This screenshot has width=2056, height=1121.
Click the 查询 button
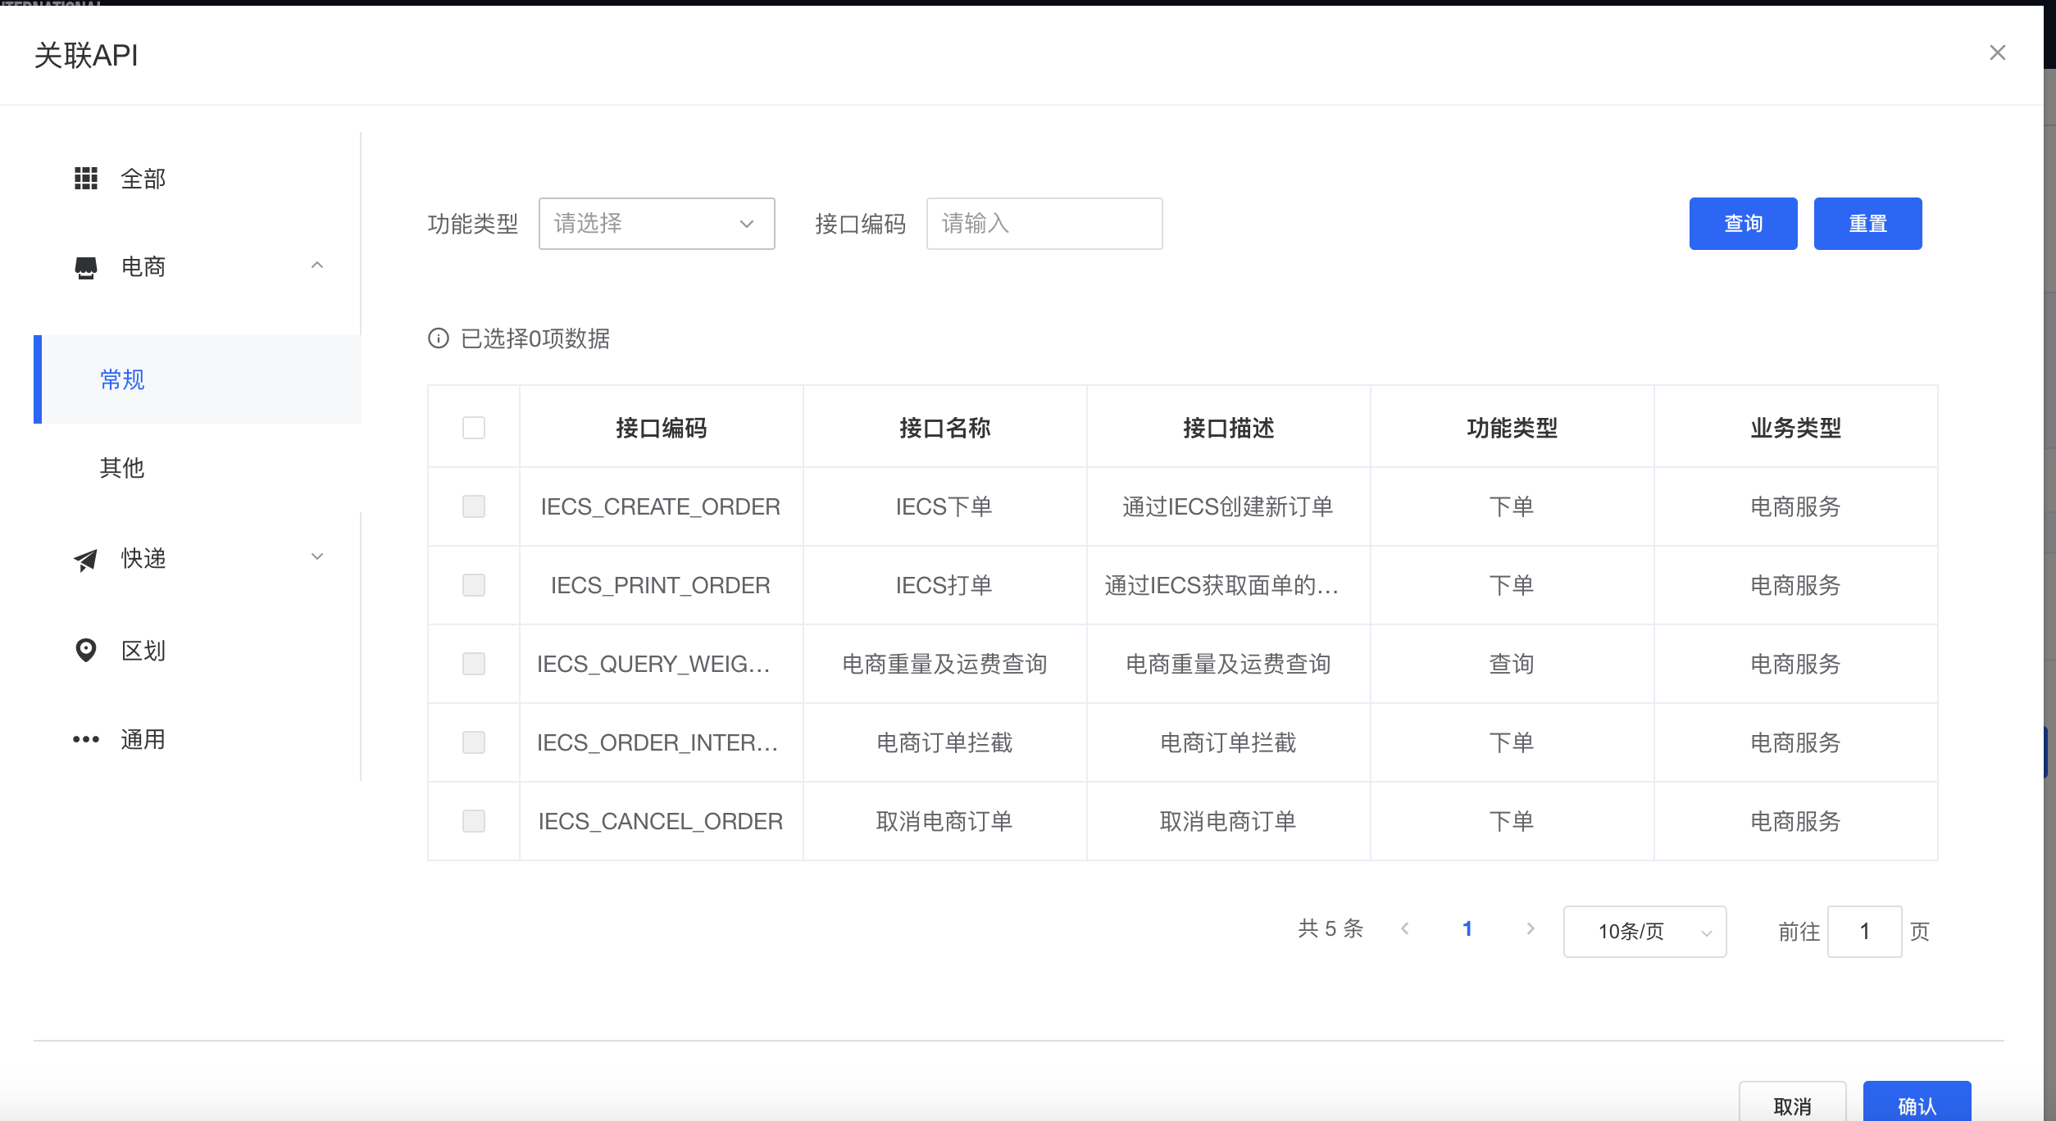(x=1743, y=224)
